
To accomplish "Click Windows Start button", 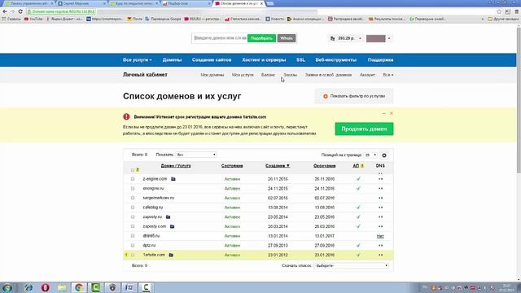I will [7, 287].
